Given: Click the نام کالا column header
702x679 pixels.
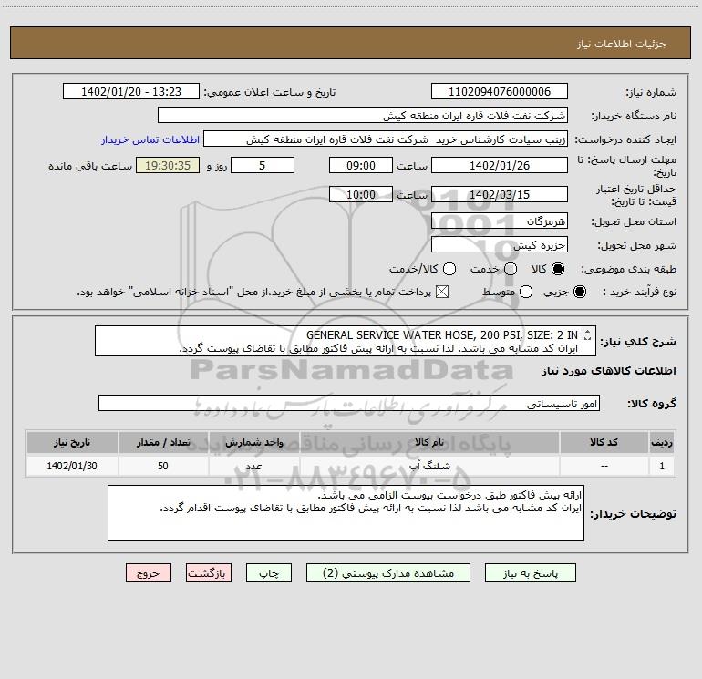Looking at the screenshot, I should tap(429, 443).
